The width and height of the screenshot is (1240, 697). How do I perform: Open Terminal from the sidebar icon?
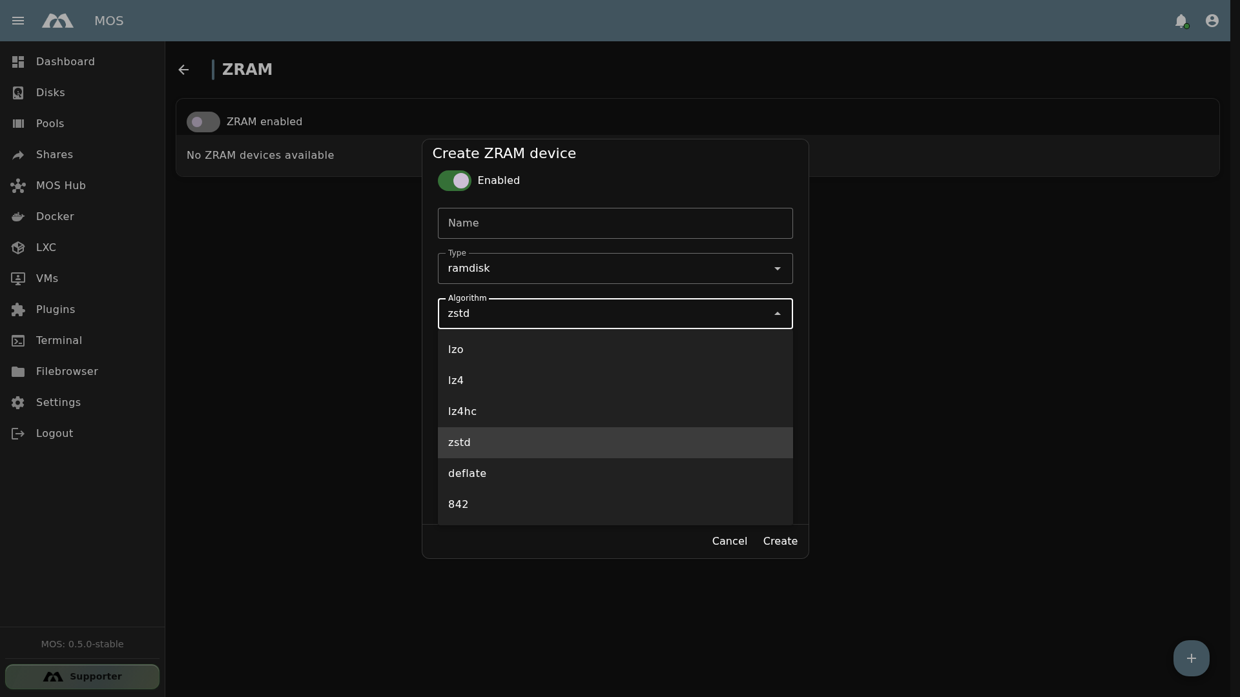[x=18, y=341]
